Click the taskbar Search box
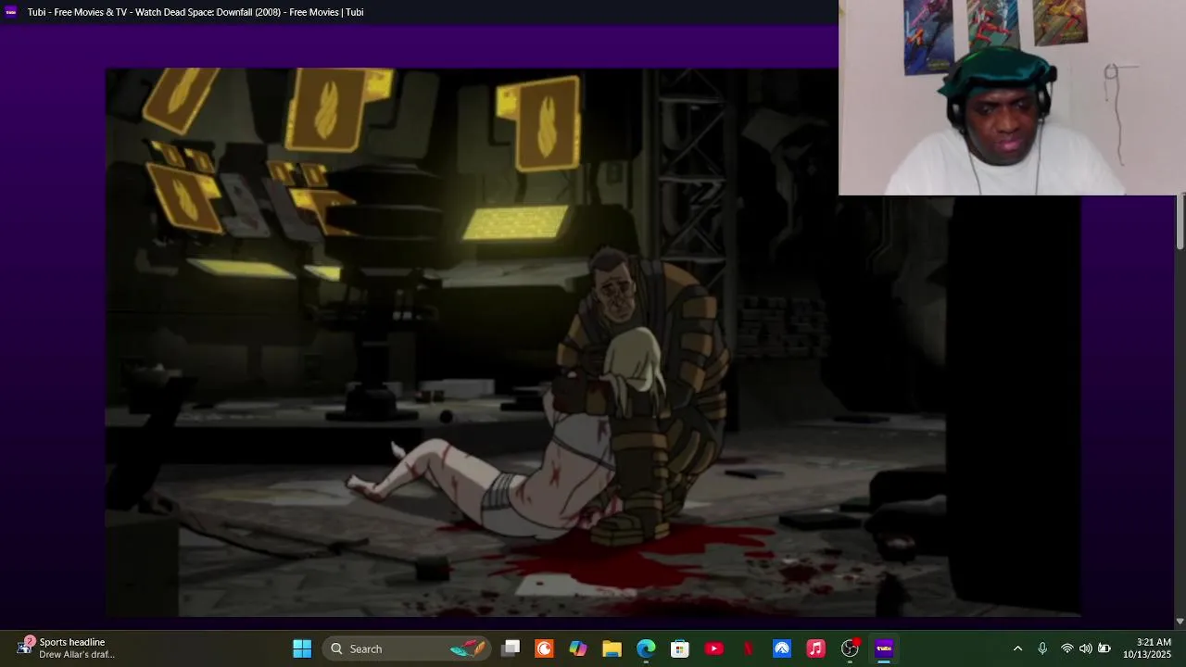1186x667 pixels. tap(407, 648)
